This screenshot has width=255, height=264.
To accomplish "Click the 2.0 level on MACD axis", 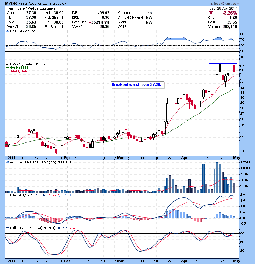I will tap(243, 195).
